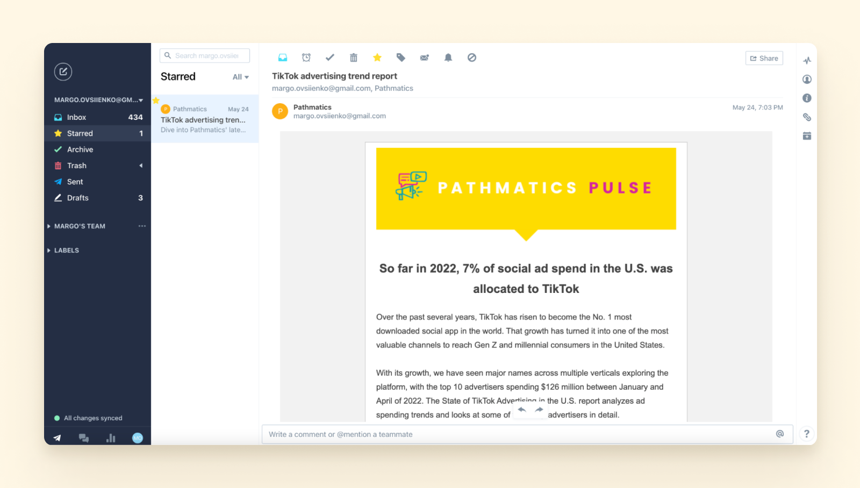Image resolution: width=860 pixels, height=488 pixels.
Task: Open the Archive folder
Action: pyautogui.click(x=98, y=149)
